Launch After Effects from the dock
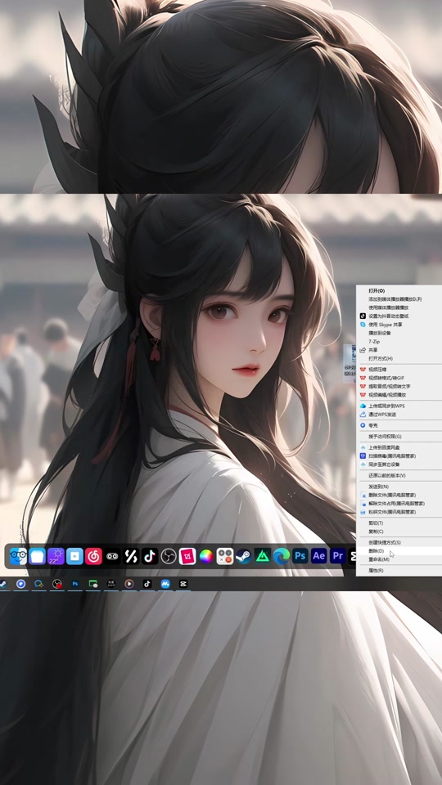 point(319,556)
